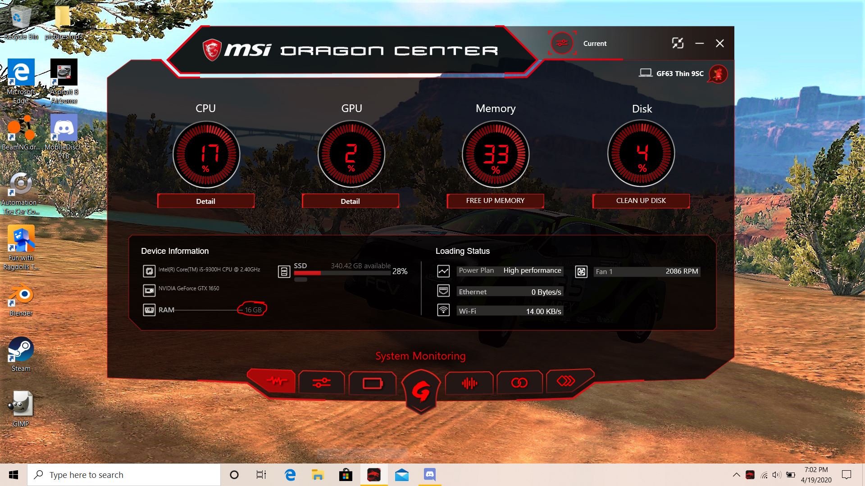865x486 pixels.
Task: Click the volume speaker tray icon
Action: 777,475
